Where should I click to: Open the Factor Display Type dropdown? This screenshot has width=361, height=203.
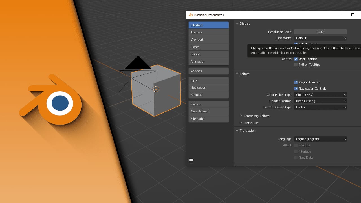click(x=320, y=107)
